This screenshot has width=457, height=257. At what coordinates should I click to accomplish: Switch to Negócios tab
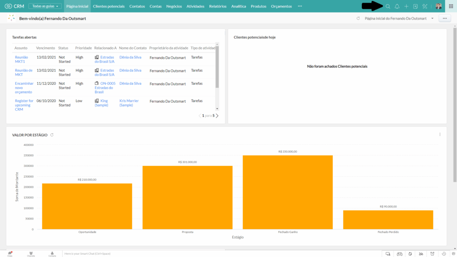[x=174, y=6]
